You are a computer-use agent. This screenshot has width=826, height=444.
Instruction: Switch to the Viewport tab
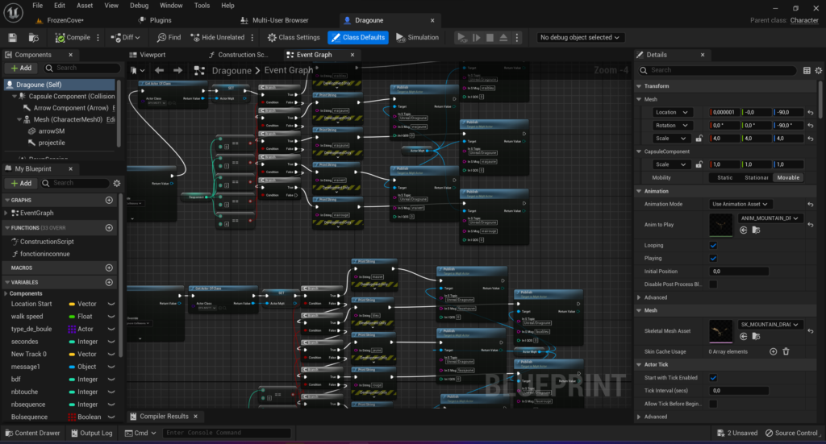point(152,55)
